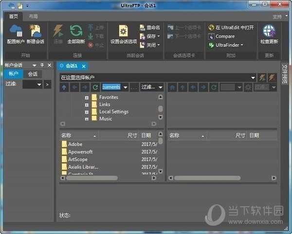Open the UltraFinder dropdown
The height and width of the screenshot is (234, 292).
(242, 45)
